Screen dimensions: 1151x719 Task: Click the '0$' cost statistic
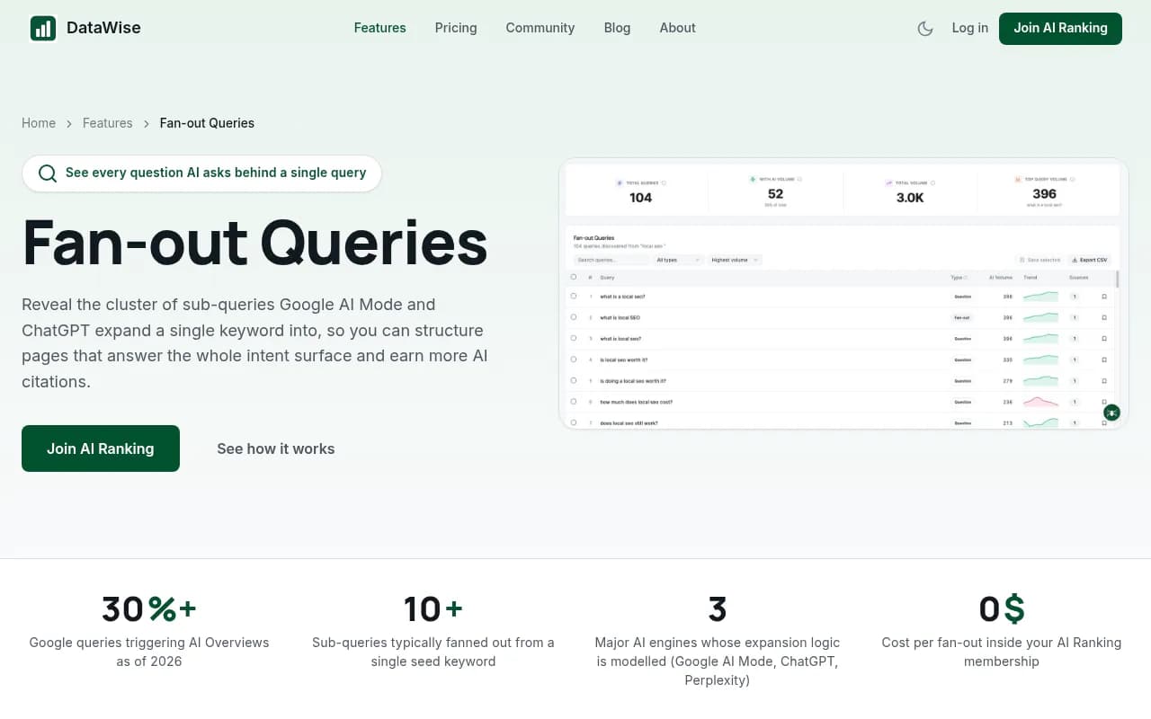tap(1002, 609)
